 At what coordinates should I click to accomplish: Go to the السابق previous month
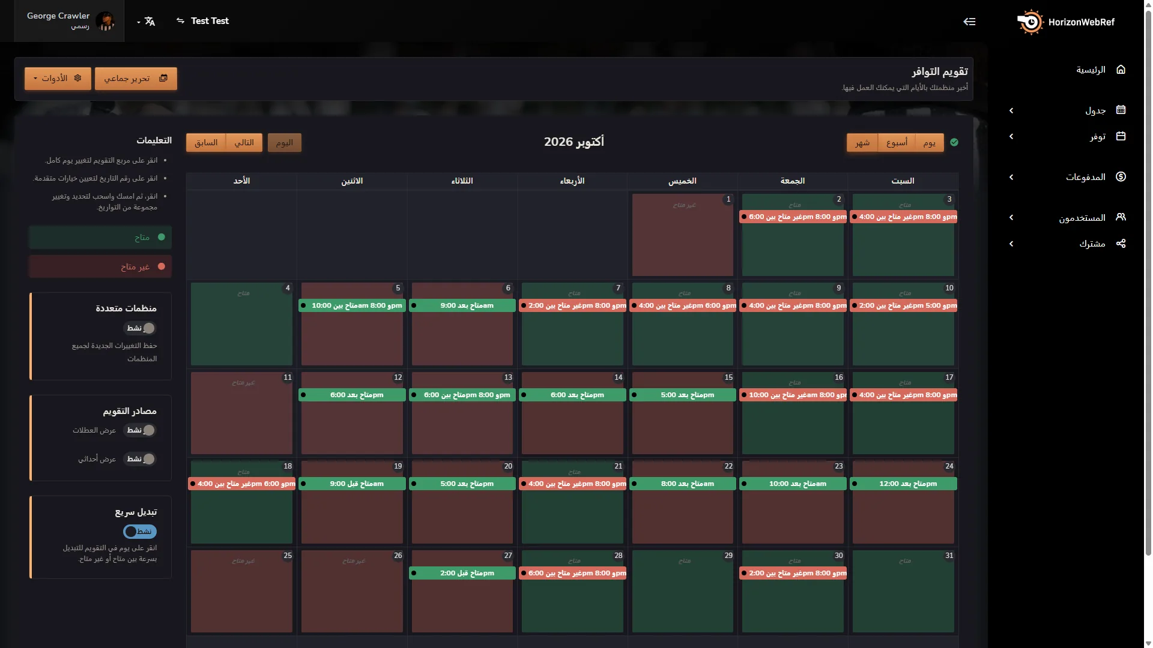pyautogui.click(x=206, y=143)
